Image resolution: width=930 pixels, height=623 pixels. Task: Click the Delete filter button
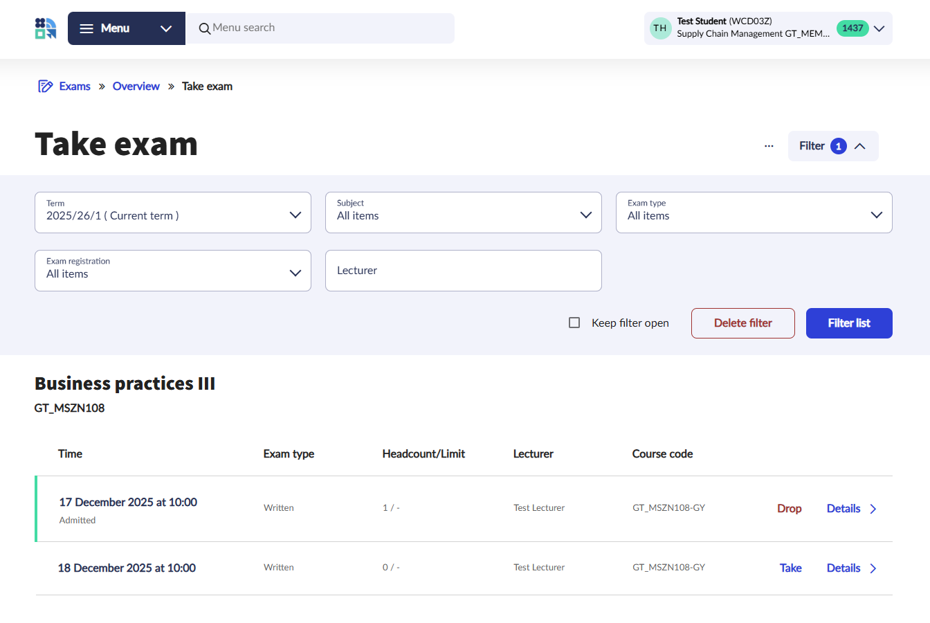[742, 323]
